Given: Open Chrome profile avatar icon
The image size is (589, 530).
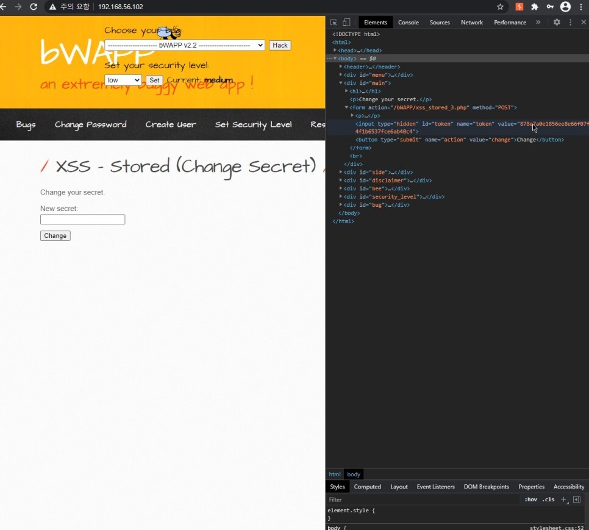Looking at the screenshot, I should tap(565, 7).
